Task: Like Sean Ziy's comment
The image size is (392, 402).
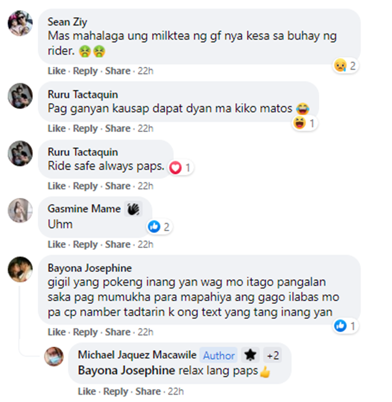Action: pos(57,71)
